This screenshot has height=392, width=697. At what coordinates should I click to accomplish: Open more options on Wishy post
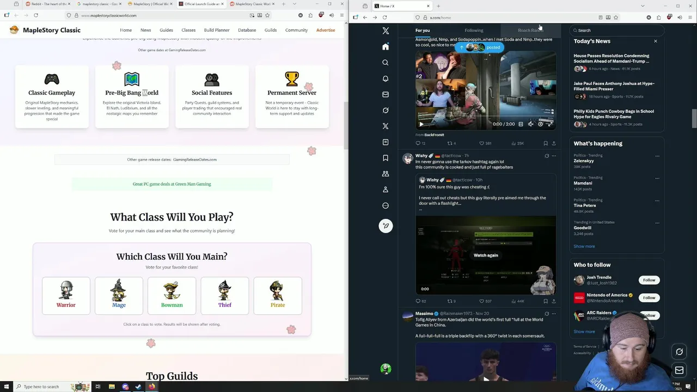[554, 156]
